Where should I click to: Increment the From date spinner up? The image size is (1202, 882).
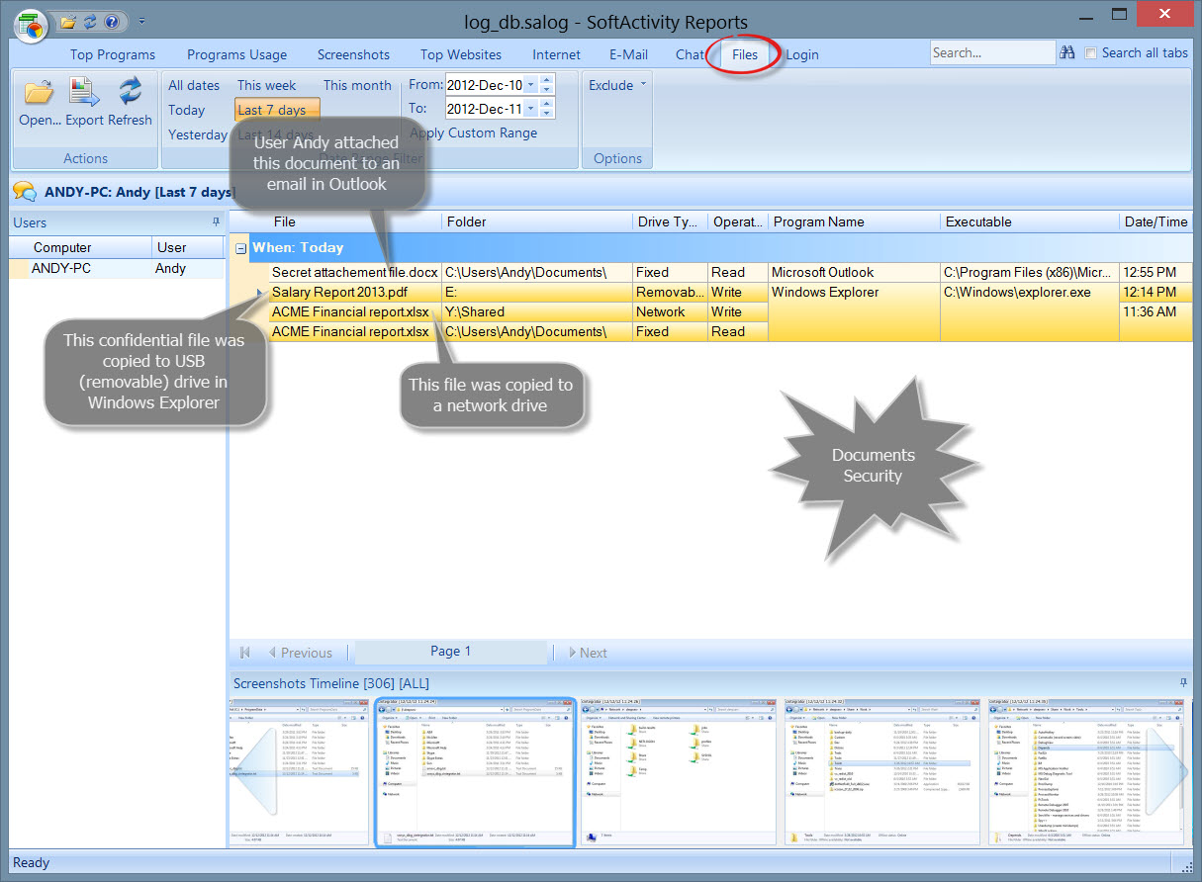tap(547, 80)
